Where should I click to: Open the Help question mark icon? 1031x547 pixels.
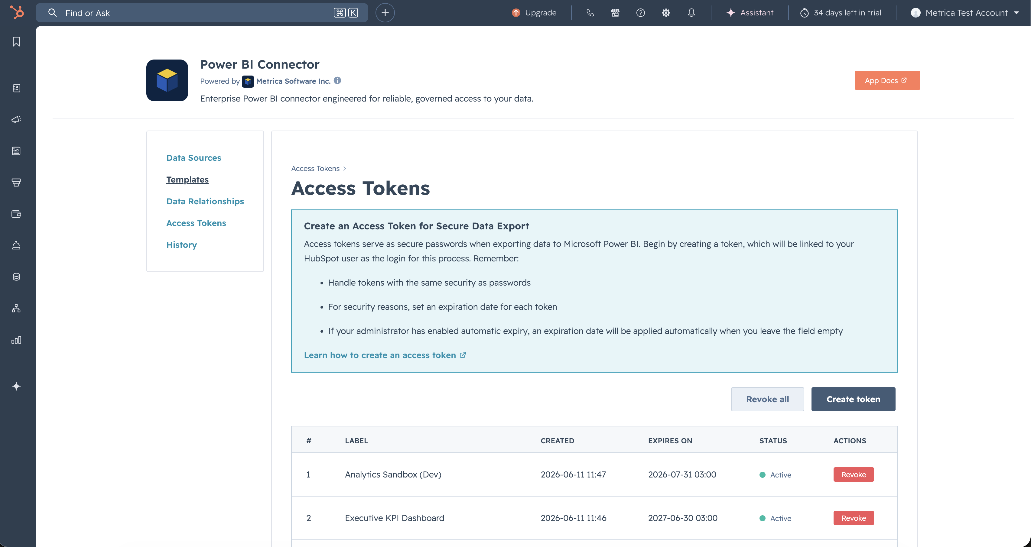[640, 13]
